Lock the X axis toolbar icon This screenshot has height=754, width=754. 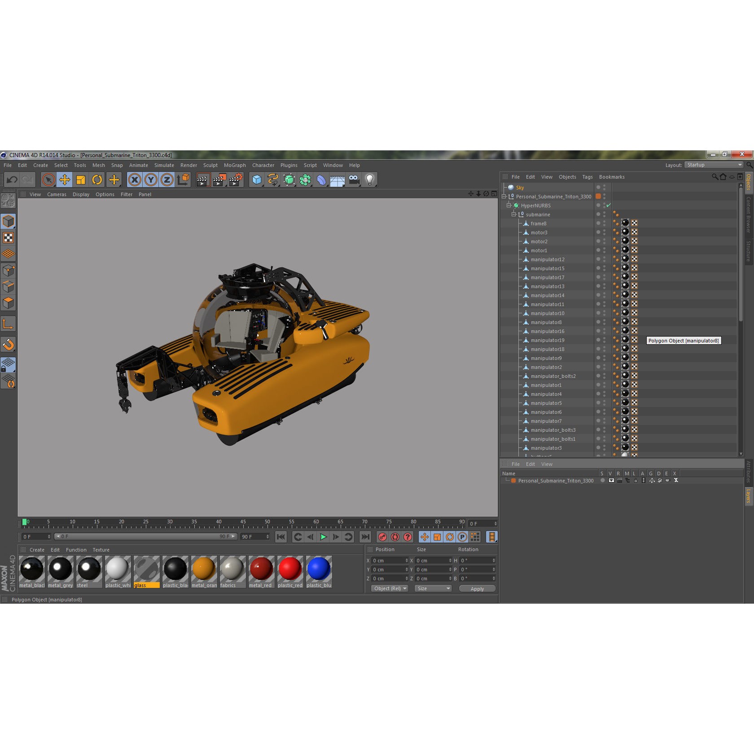point(135,180)
